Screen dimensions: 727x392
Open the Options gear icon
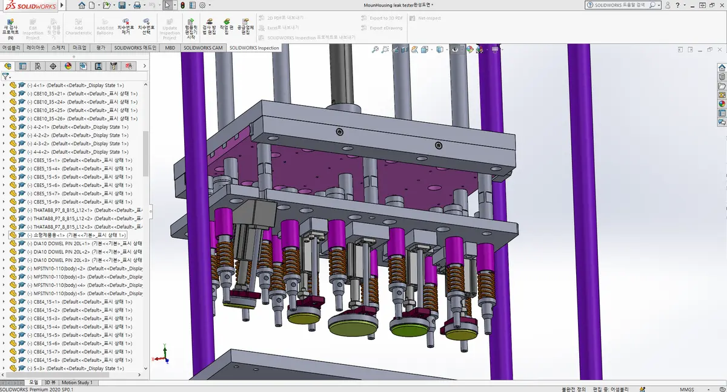(x=202, y=5)
